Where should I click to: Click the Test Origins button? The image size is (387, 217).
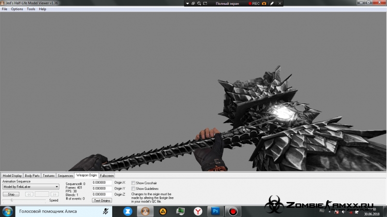tap(102, 201)
